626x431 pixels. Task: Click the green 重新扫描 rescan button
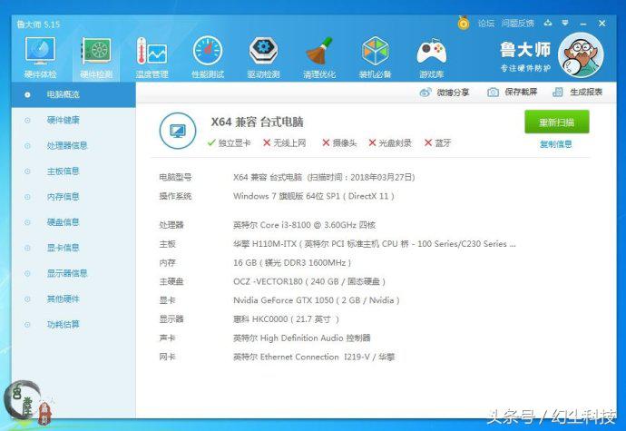click(x=556, y=122)
